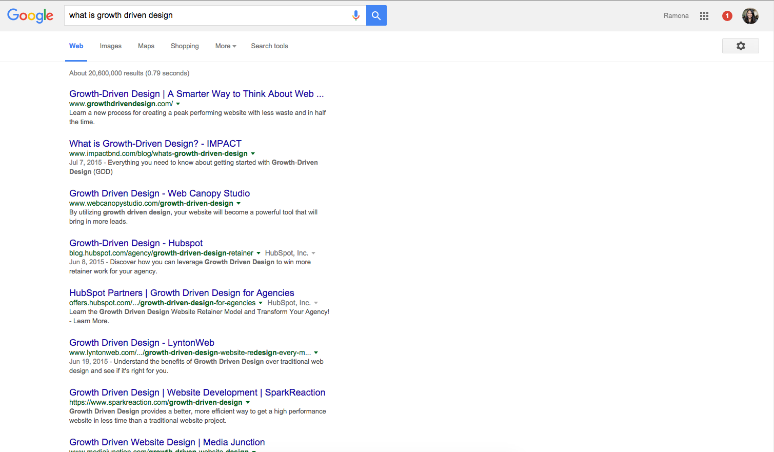Expand arrow next to growthdrivendesign.com URL
The height and width of the screenshot is (452, 774).
(178, 104)
